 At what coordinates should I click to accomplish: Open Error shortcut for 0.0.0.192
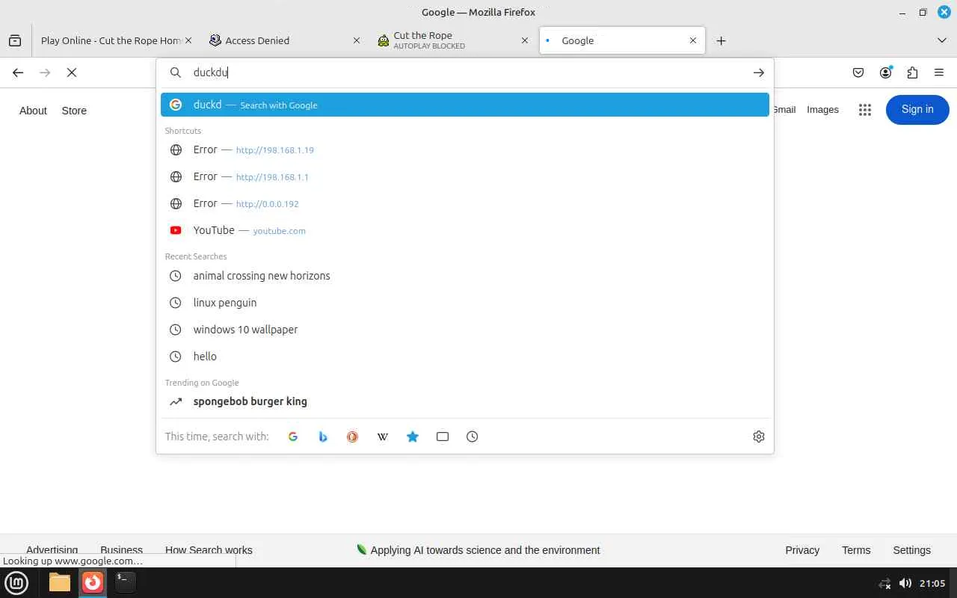pyautogui.click(x=465, y=203)
